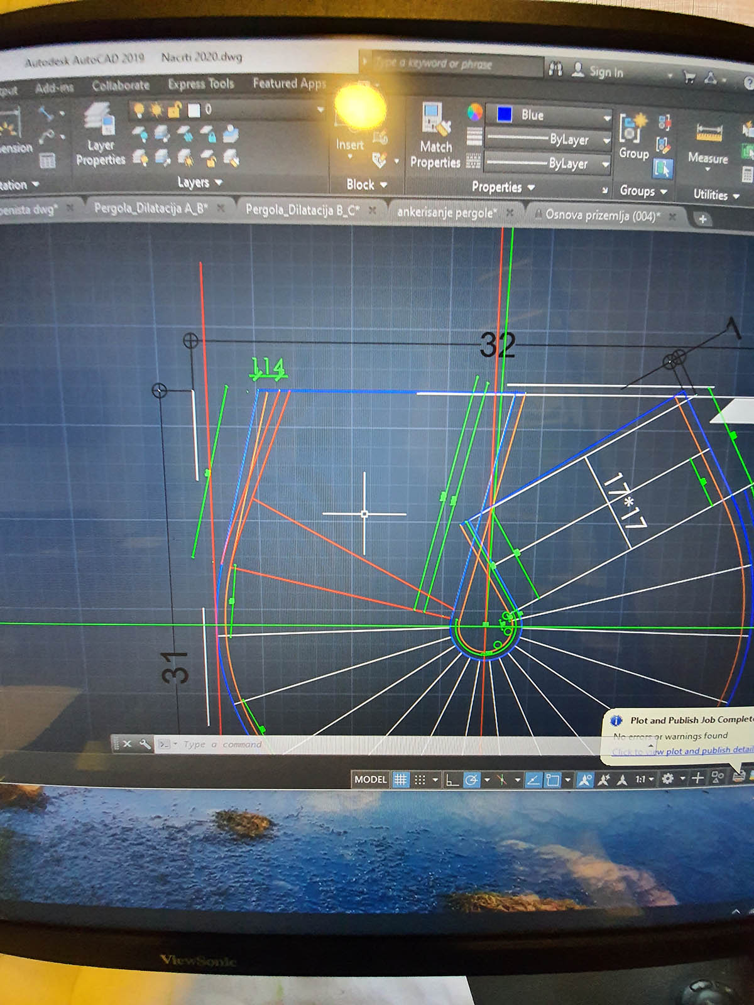Click the Match Properties tool

[435, 136]
